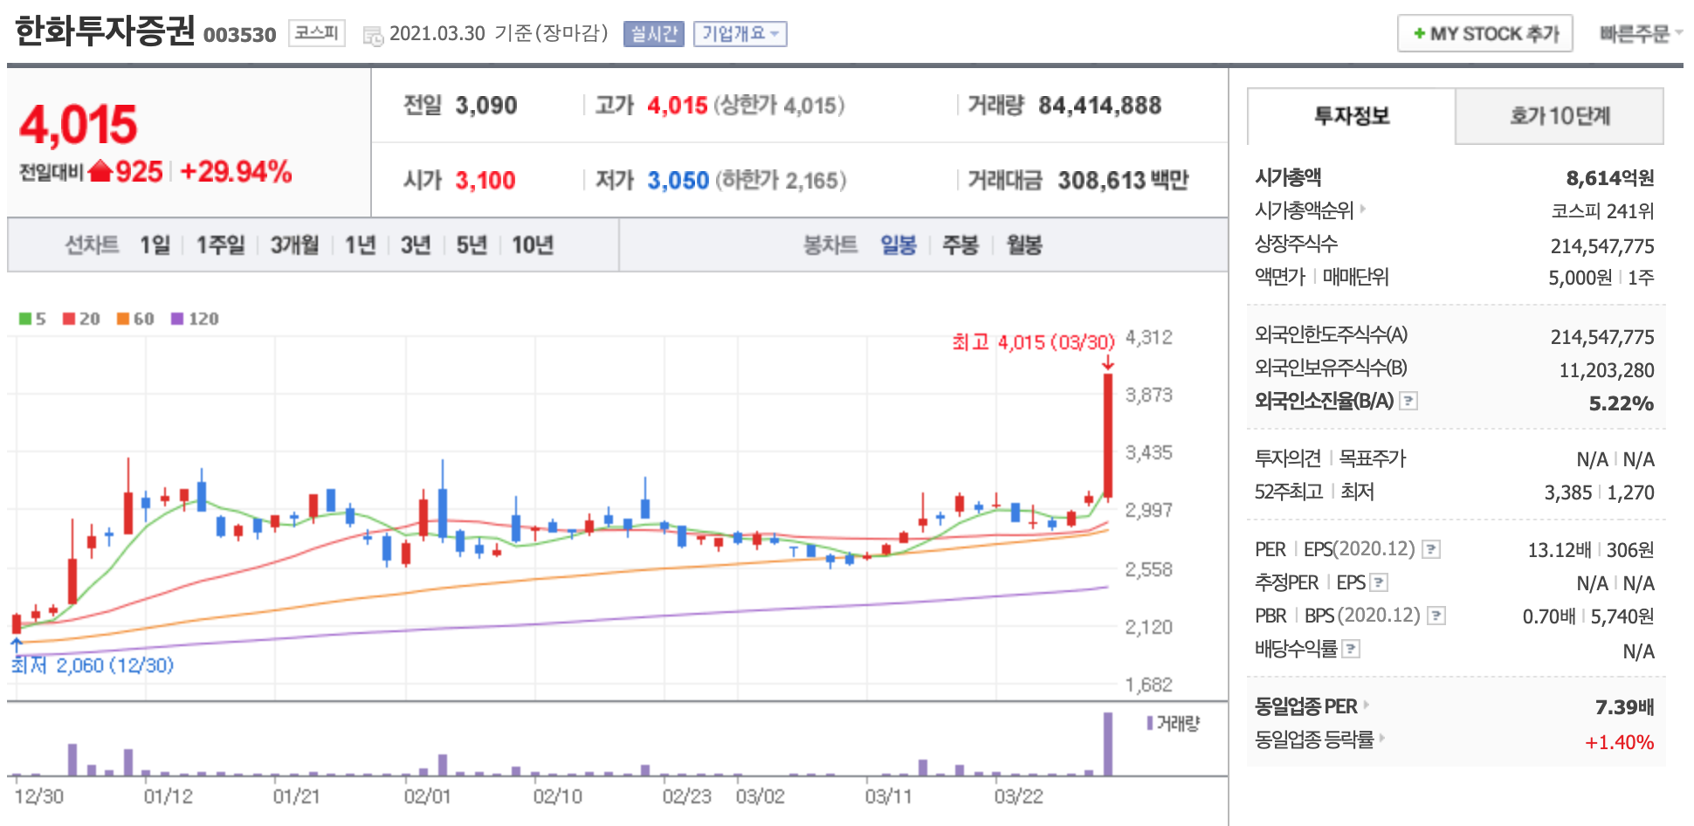Click the help icon next to 추정PER EPS

pos(1379,582)
